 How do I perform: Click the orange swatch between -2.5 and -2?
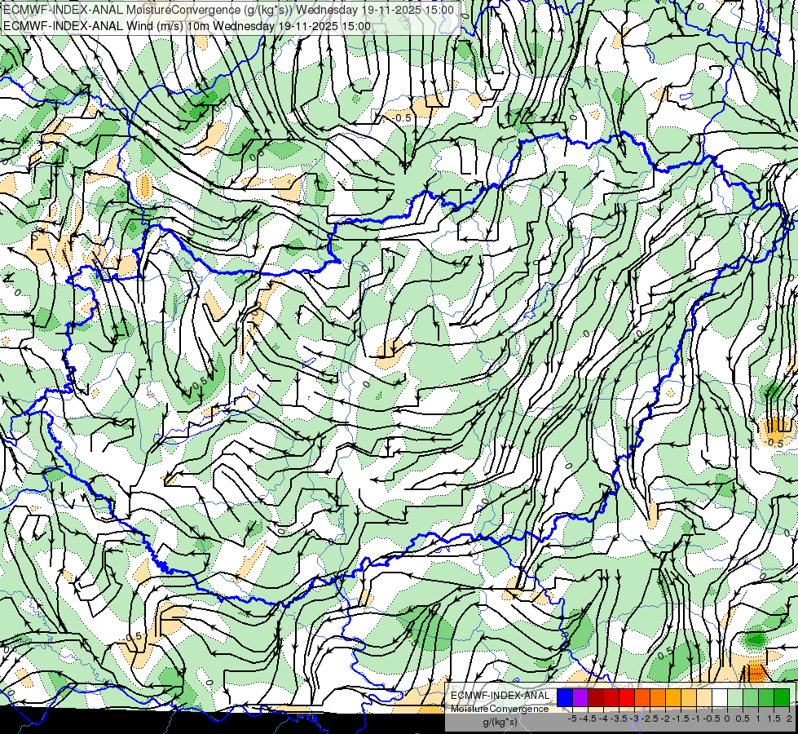[658, 698]
